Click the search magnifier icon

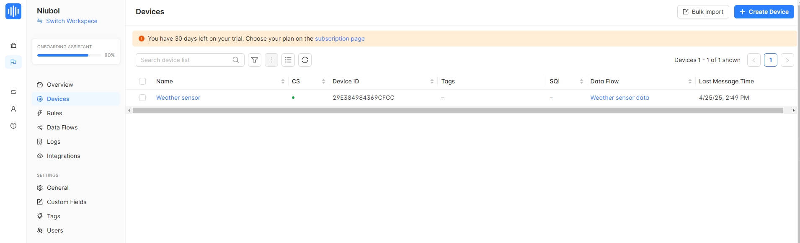(x=236, y=60)
